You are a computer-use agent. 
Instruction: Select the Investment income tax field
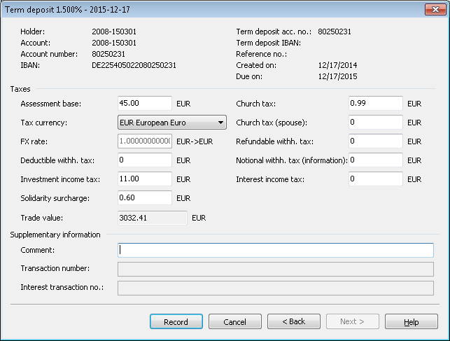point(143,179)
